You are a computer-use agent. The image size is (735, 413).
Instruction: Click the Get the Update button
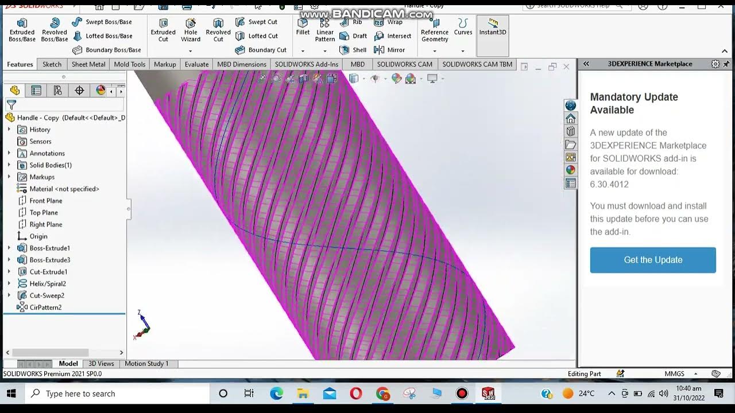coord(653,260)
